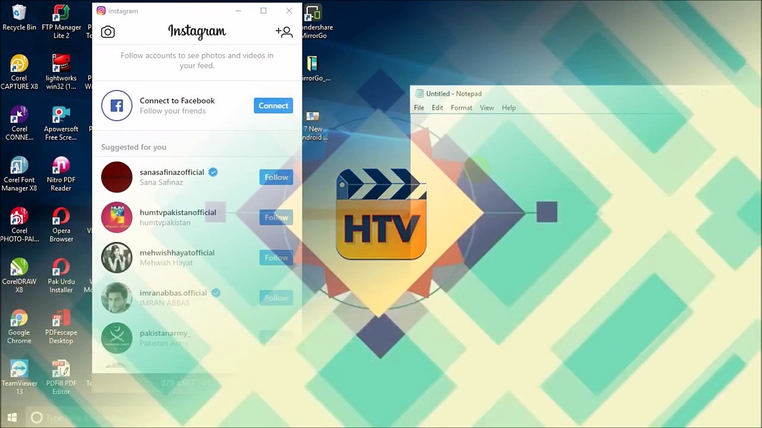Click the Cortana search circle icon
762x428 pixels.
[x=36, y=418]
